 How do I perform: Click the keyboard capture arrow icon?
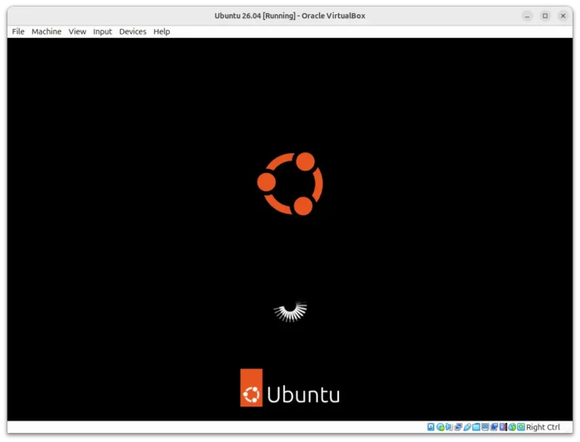point(521,427)
